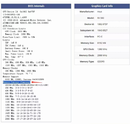This screenshot has width=130, height=124.
Task: Select the 1000 MHz timing row
Action: click(22, 99)
